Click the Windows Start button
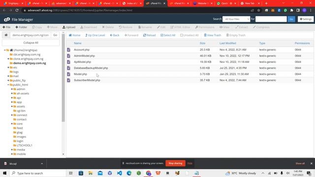 pyautogui.click(x=4, y=173)
